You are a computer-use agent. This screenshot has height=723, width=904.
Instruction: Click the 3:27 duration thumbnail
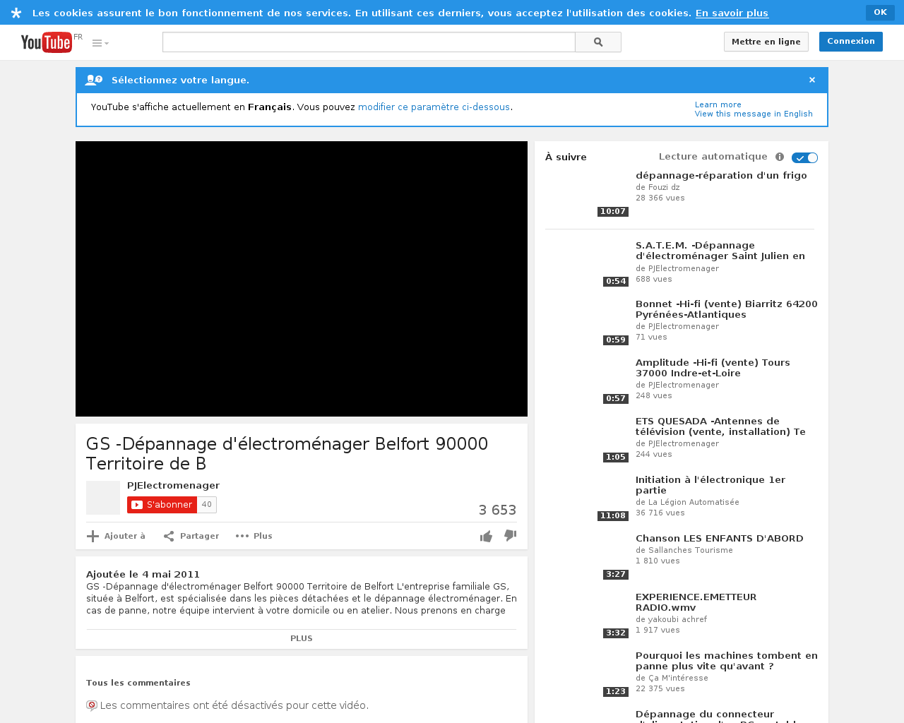click(x=587, y=557)
